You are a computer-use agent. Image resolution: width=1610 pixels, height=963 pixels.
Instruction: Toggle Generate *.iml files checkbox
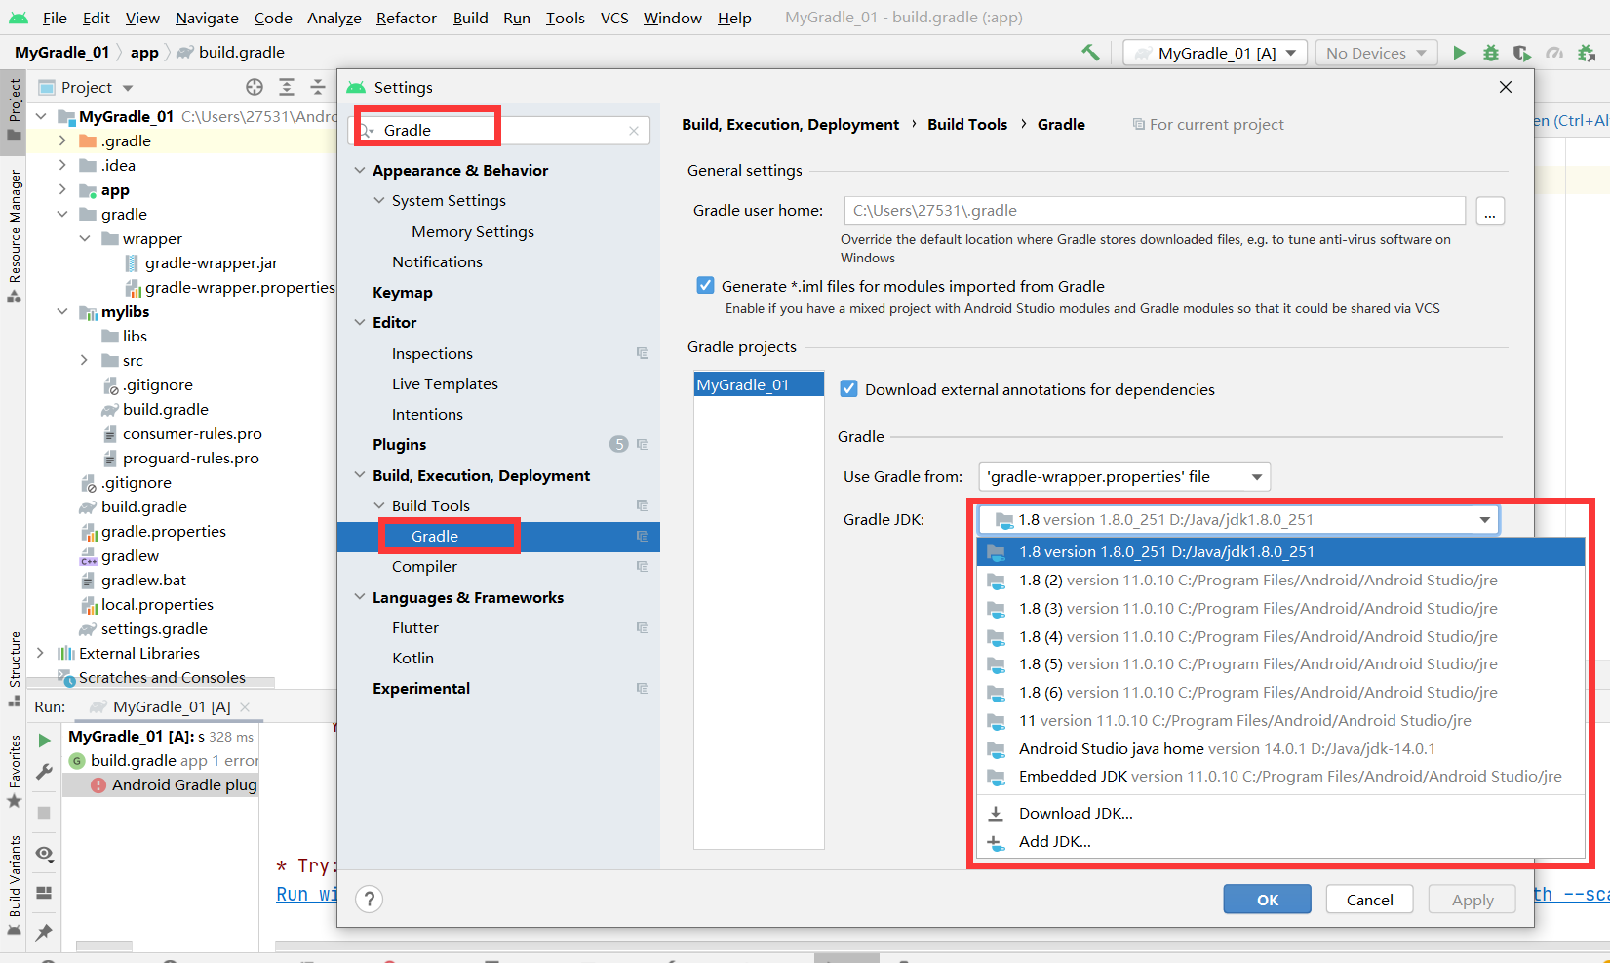point(705,285)
